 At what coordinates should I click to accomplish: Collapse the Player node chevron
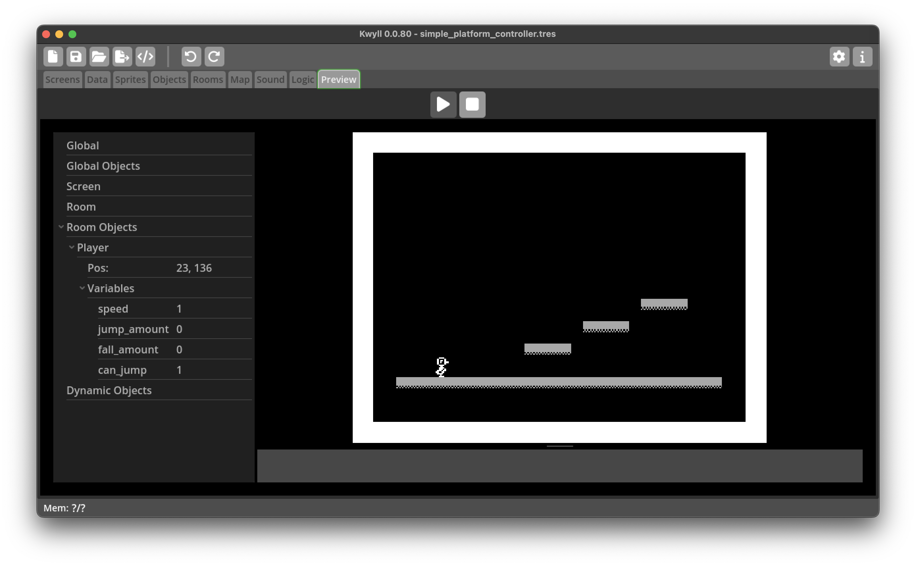coord(72,247)
